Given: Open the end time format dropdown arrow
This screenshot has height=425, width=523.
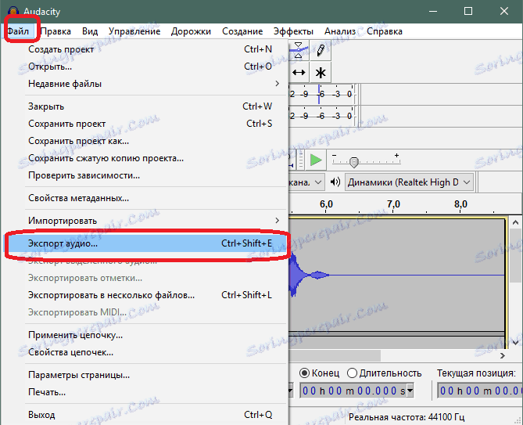Looking at the screenshot, I should click(x=410, y=391).
